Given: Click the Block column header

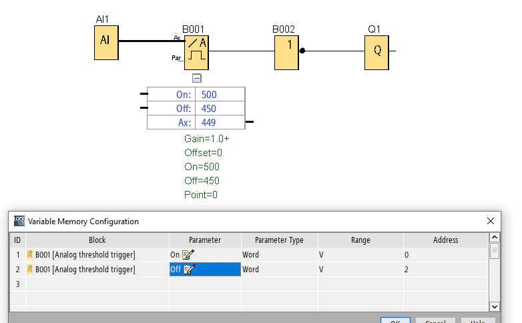Looking at the screenshot, I should [x=97, y=240].
